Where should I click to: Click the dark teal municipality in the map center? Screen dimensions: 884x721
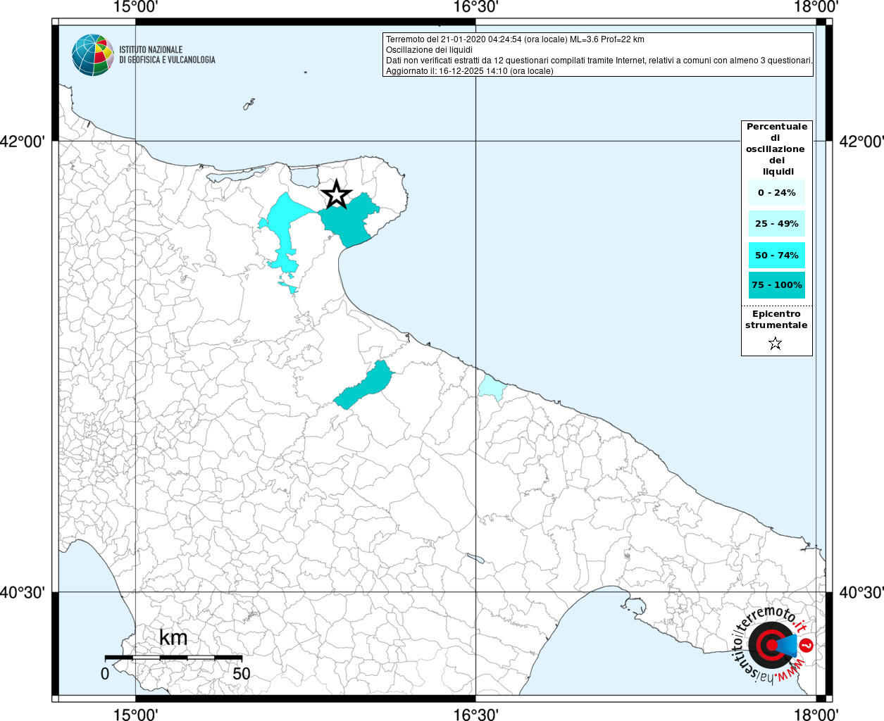click(363, 384)
